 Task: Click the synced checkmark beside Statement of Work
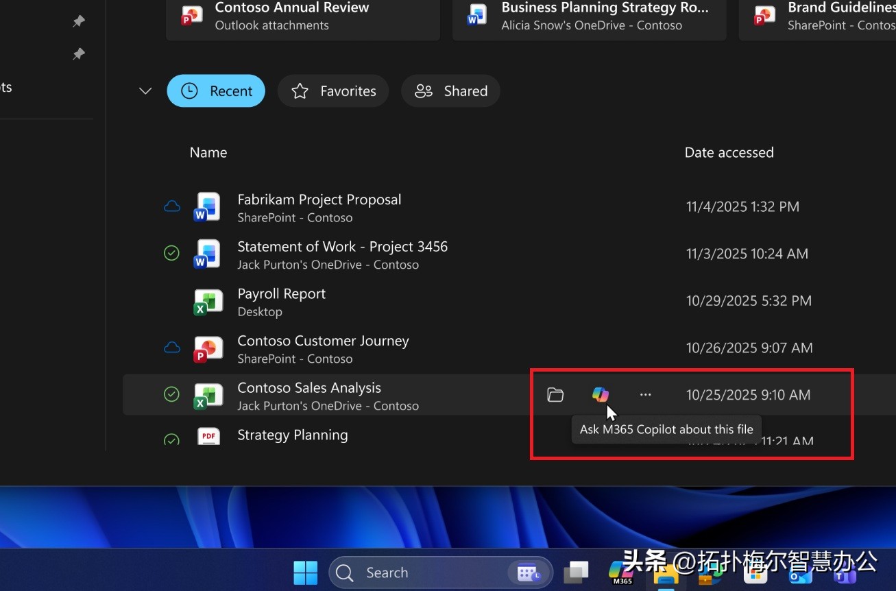coord(171,253)
